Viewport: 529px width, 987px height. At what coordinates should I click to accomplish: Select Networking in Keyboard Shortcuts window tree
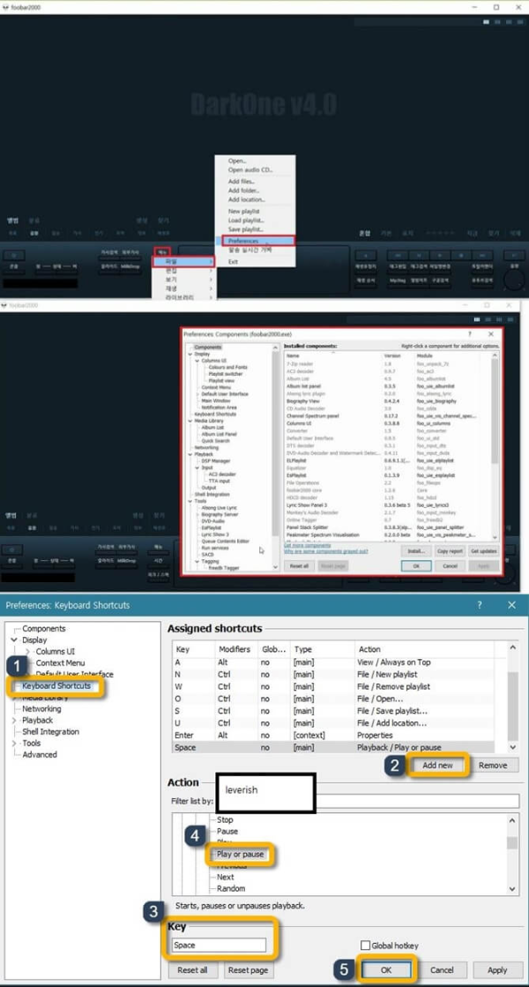pos(41,709)
